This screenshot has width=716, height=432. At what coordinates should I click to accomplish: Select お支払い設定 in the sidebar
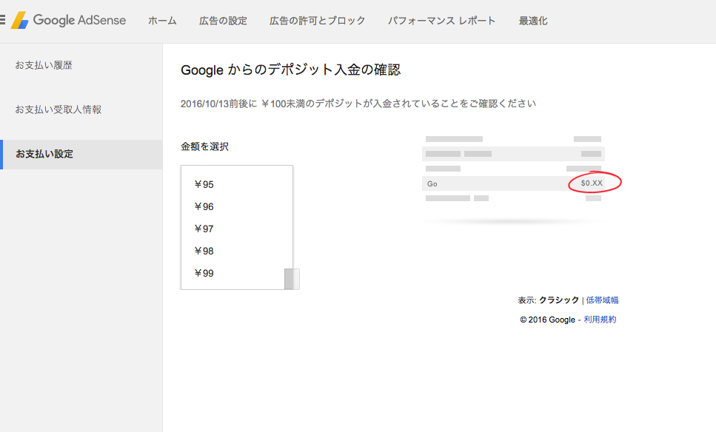pos(81,154)
